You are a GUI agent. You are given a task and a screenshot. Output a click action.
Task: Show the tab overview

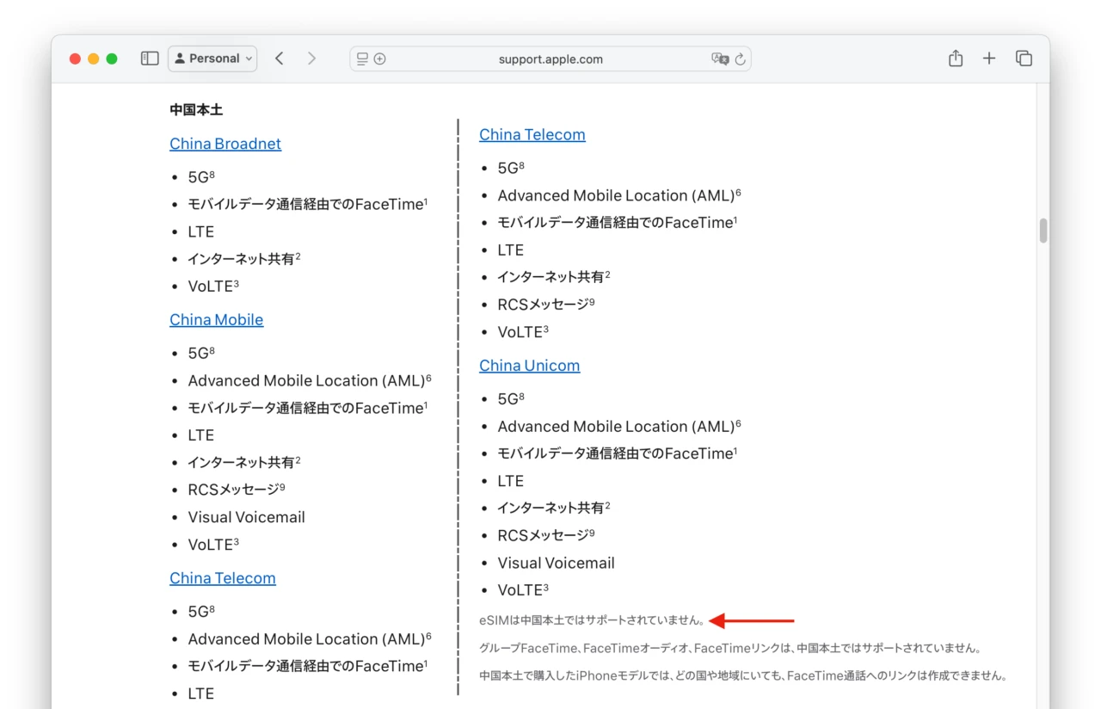point(1024,59)
